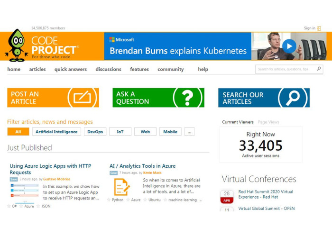Click the star icon beside C# tag
Viewport: 332px width, 237px height.
click(x=9, y=206)
